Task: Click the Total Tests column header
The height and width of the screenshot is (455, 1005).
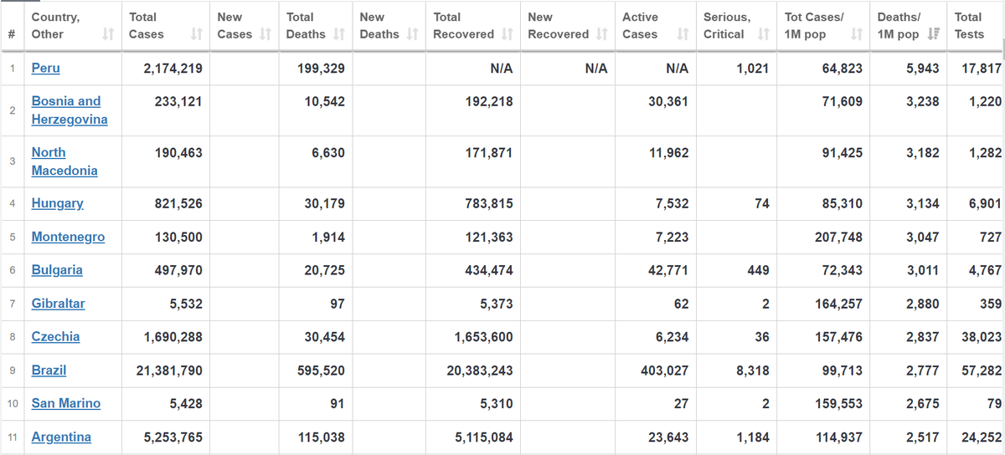Action: pos(976,25)
